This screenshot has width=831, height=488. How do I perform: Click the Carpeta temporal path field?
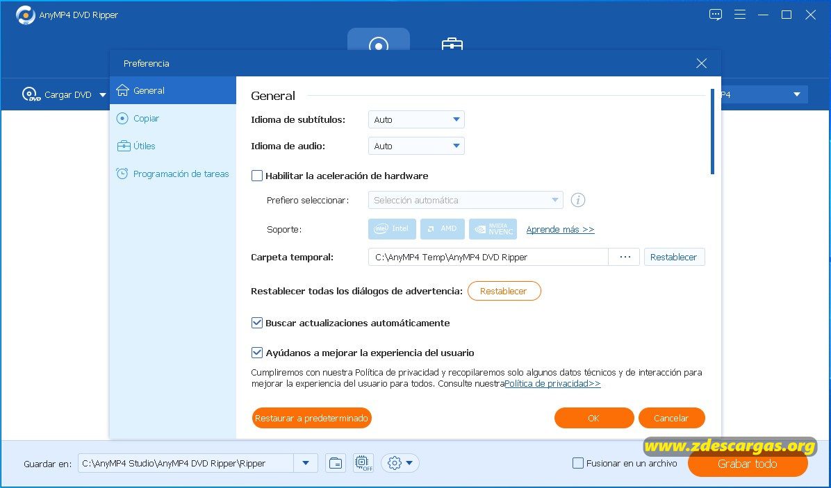488,258
